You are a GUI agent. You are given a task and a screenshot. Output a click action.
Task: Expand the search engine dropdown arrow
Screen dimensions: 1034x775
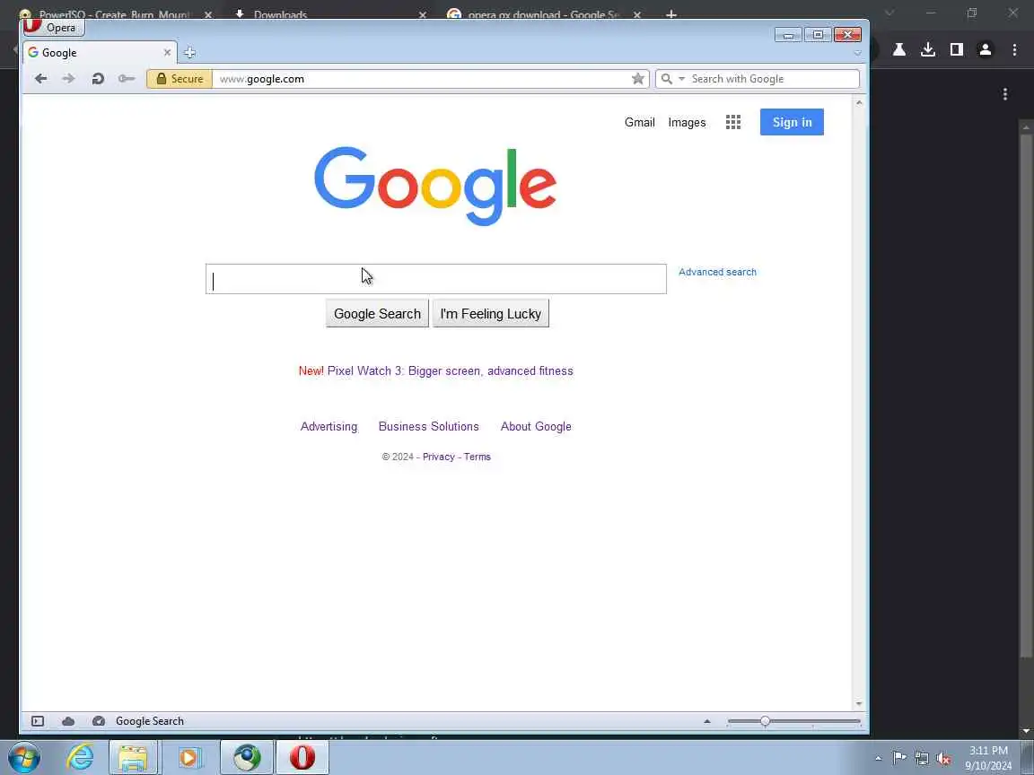(682, 79)
